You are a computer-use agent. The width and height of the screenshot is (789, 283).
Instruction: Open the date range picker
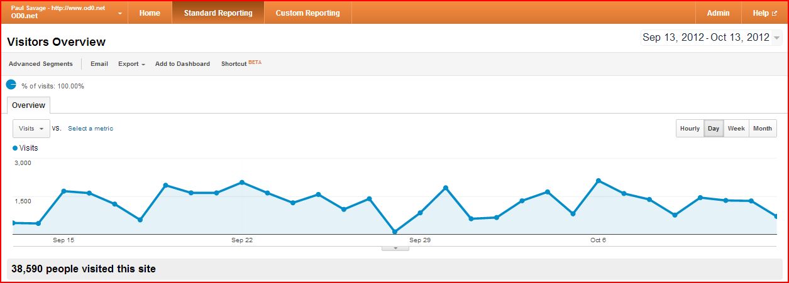tap(711, 38)
